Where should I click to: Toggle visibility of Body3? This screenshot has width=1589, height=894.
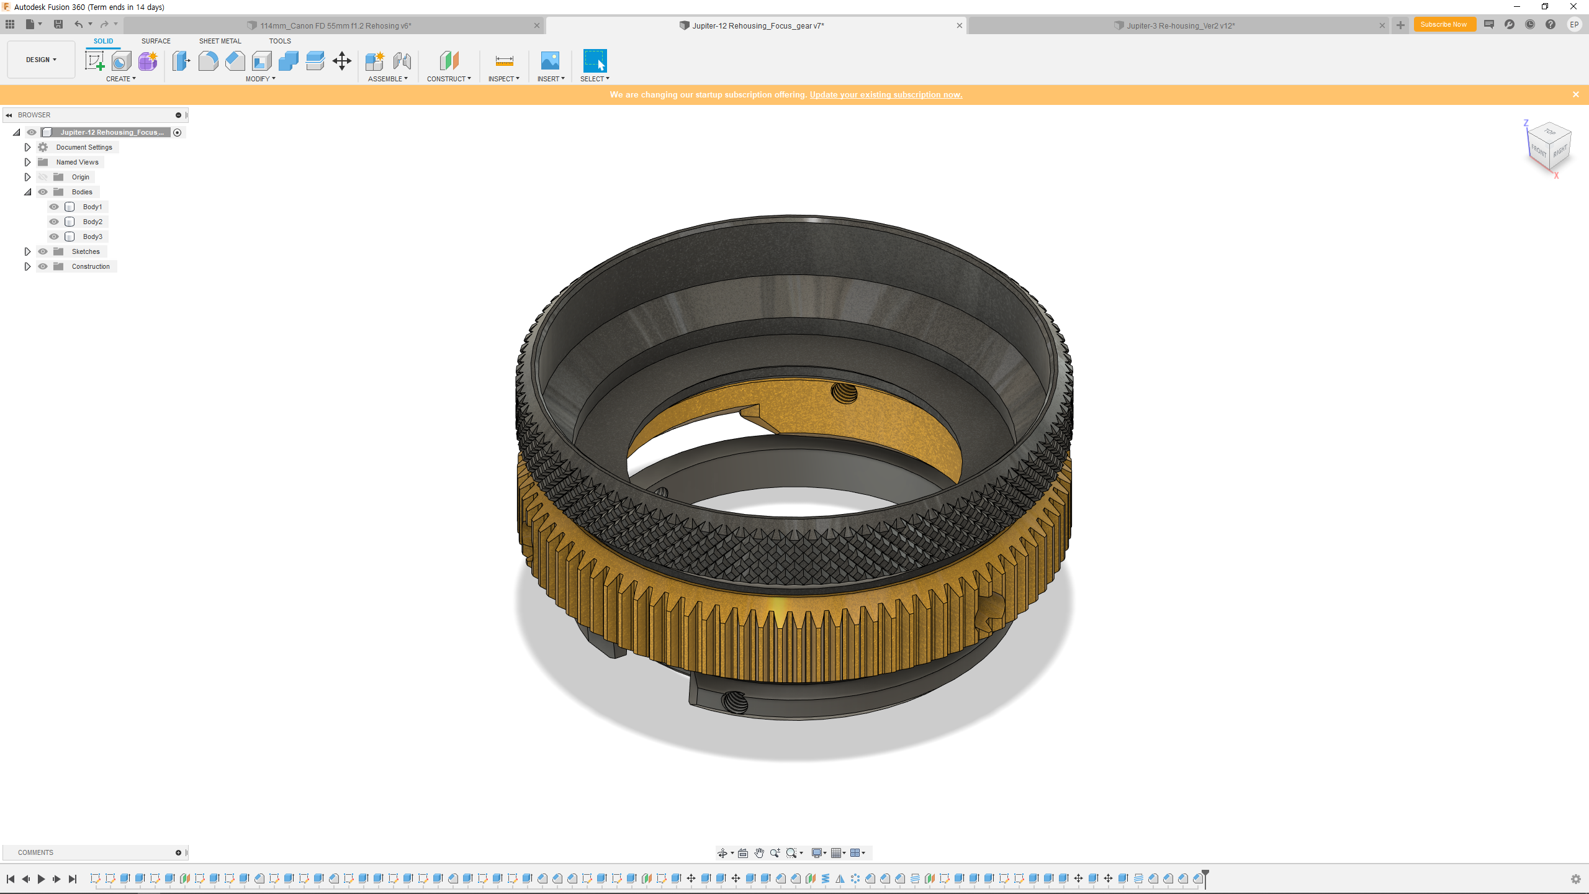coord(54,237)
